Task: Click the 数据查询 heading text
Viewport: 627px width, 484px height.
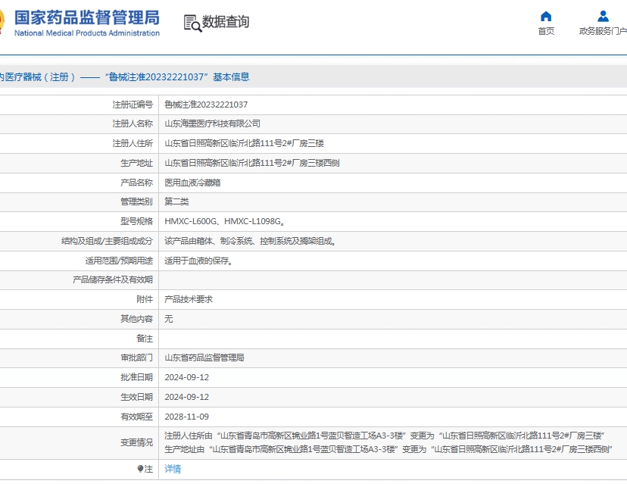Action: click(226, 22)
